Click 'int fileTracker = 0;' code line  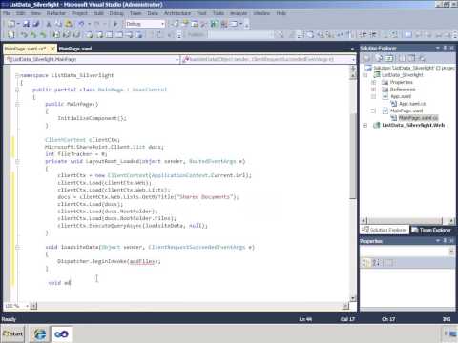[x=76, y=154]
